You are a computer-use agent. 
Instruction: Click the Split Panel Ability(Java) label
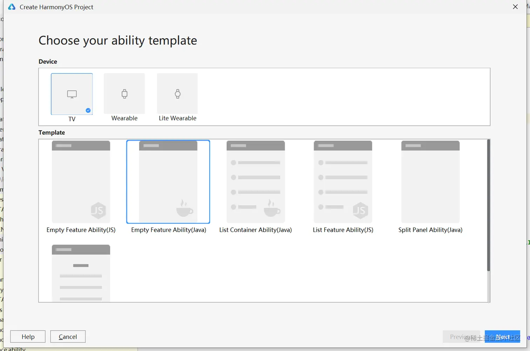tap(430, 230)
